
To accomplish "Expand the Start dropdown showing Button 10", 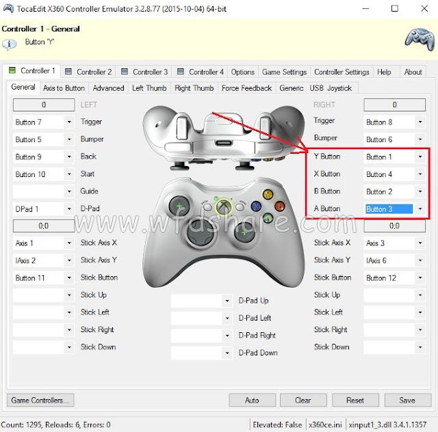I will pyautogui.click(x=44, y=174).
